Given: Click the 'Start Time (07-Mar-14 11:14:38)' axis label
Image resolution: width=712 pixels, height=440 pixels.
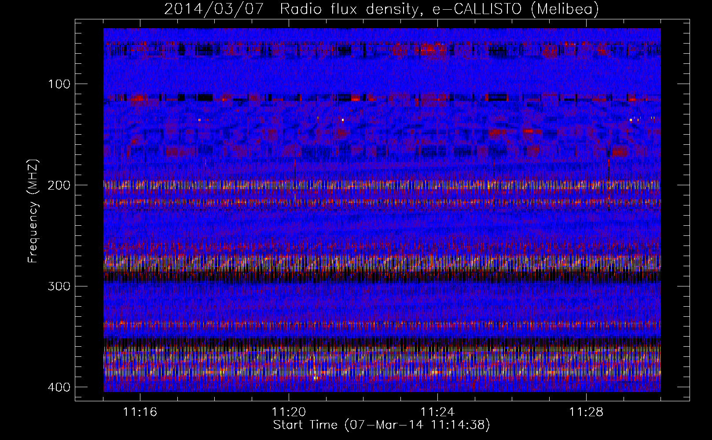Looking at the screenshot, I should pyautogui.click(x=382, y=425).
